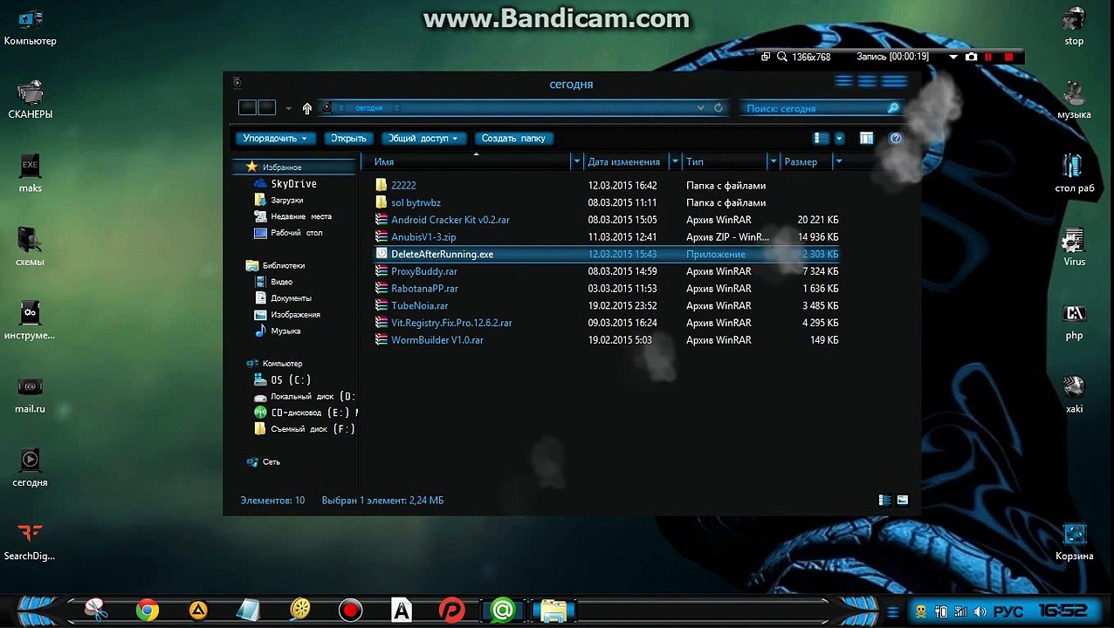Open the Bandicam bar dropdown arrow
Viewport: 1114px width, 628px height.
(x=952, y=57)
